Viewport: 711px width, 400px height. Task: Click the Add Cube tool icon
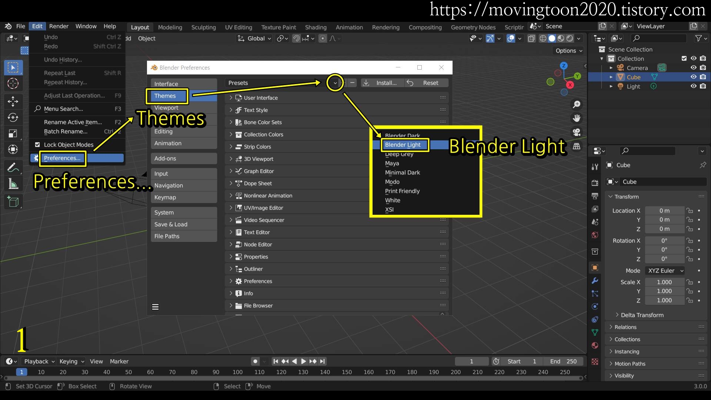[13, 201]
